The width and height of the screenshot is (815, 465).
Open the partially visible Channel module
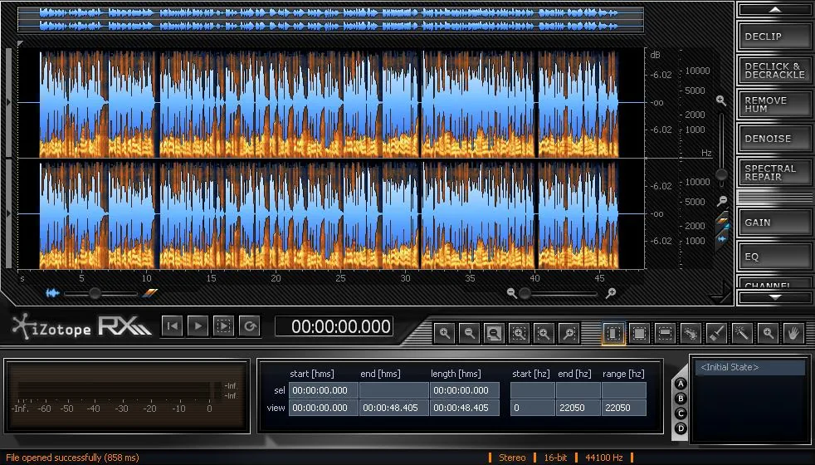click(774, 283)
